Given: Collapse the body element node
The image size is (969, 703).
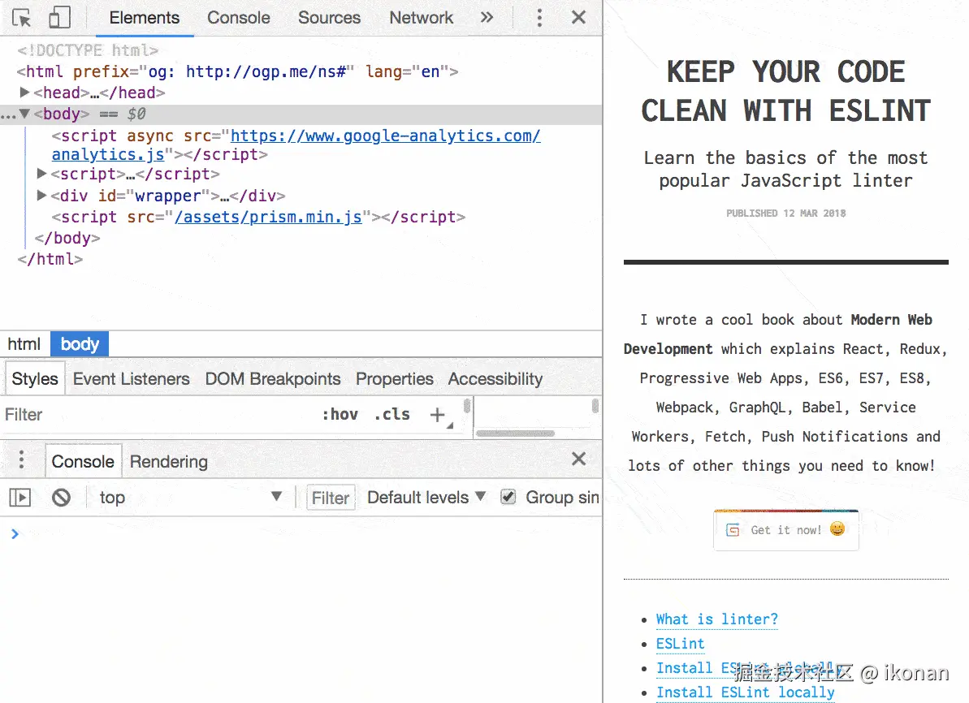Looking at the screenshot, I should 24,114.
